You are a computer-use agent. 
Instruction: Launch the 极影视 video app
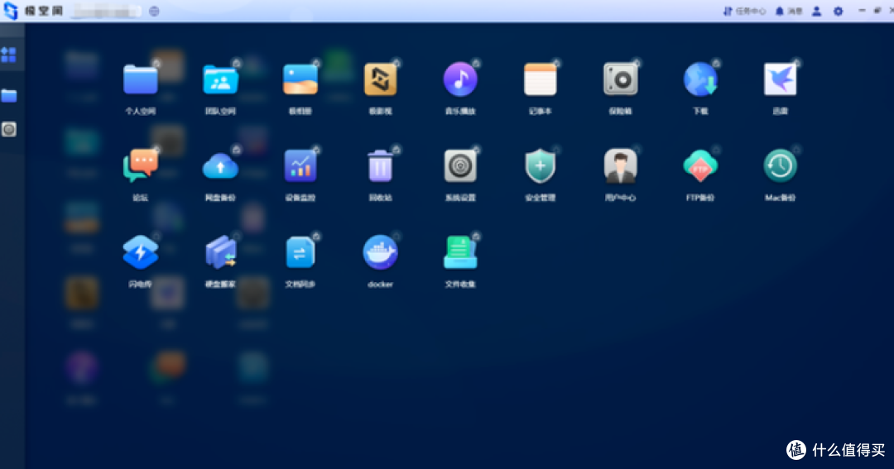[x=380, y=79]
